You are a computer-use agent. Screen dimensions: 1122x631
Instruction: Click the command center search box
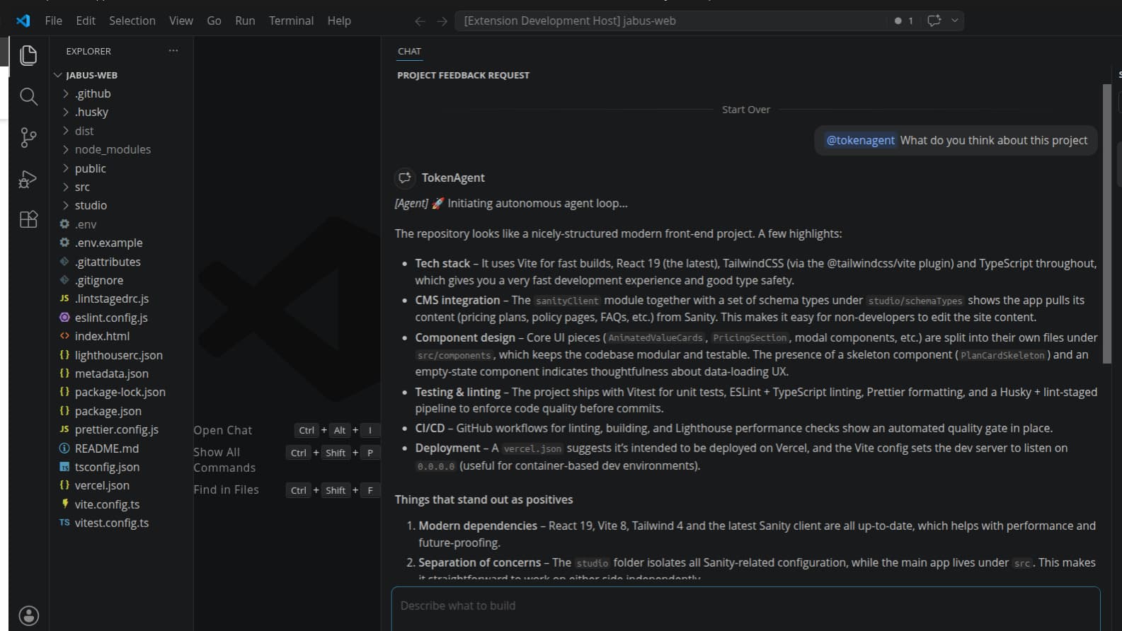point(670,21)
